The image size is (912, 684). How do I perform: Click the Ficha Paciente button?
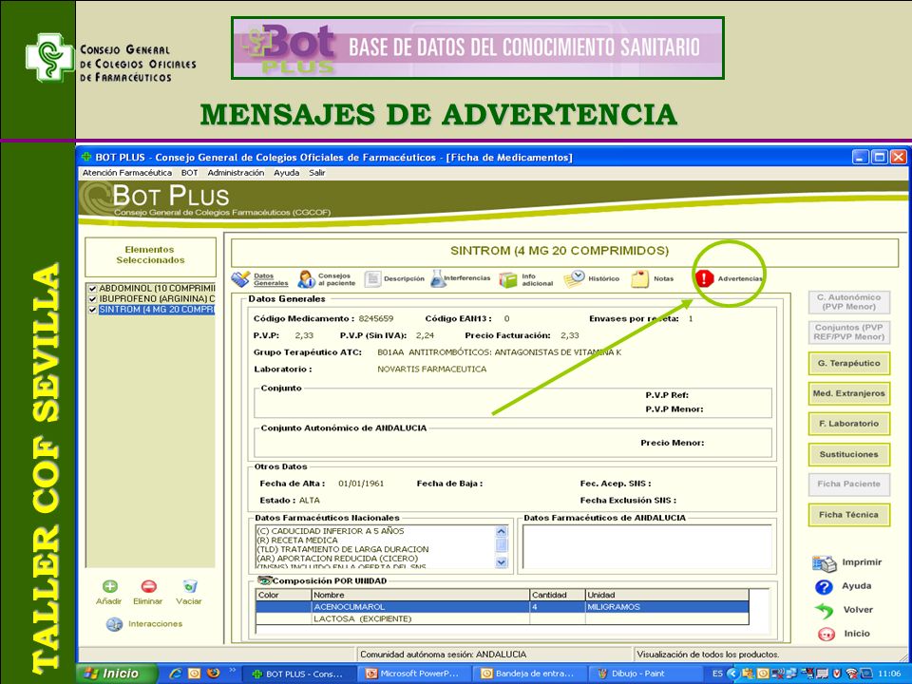tap(848, 484)
